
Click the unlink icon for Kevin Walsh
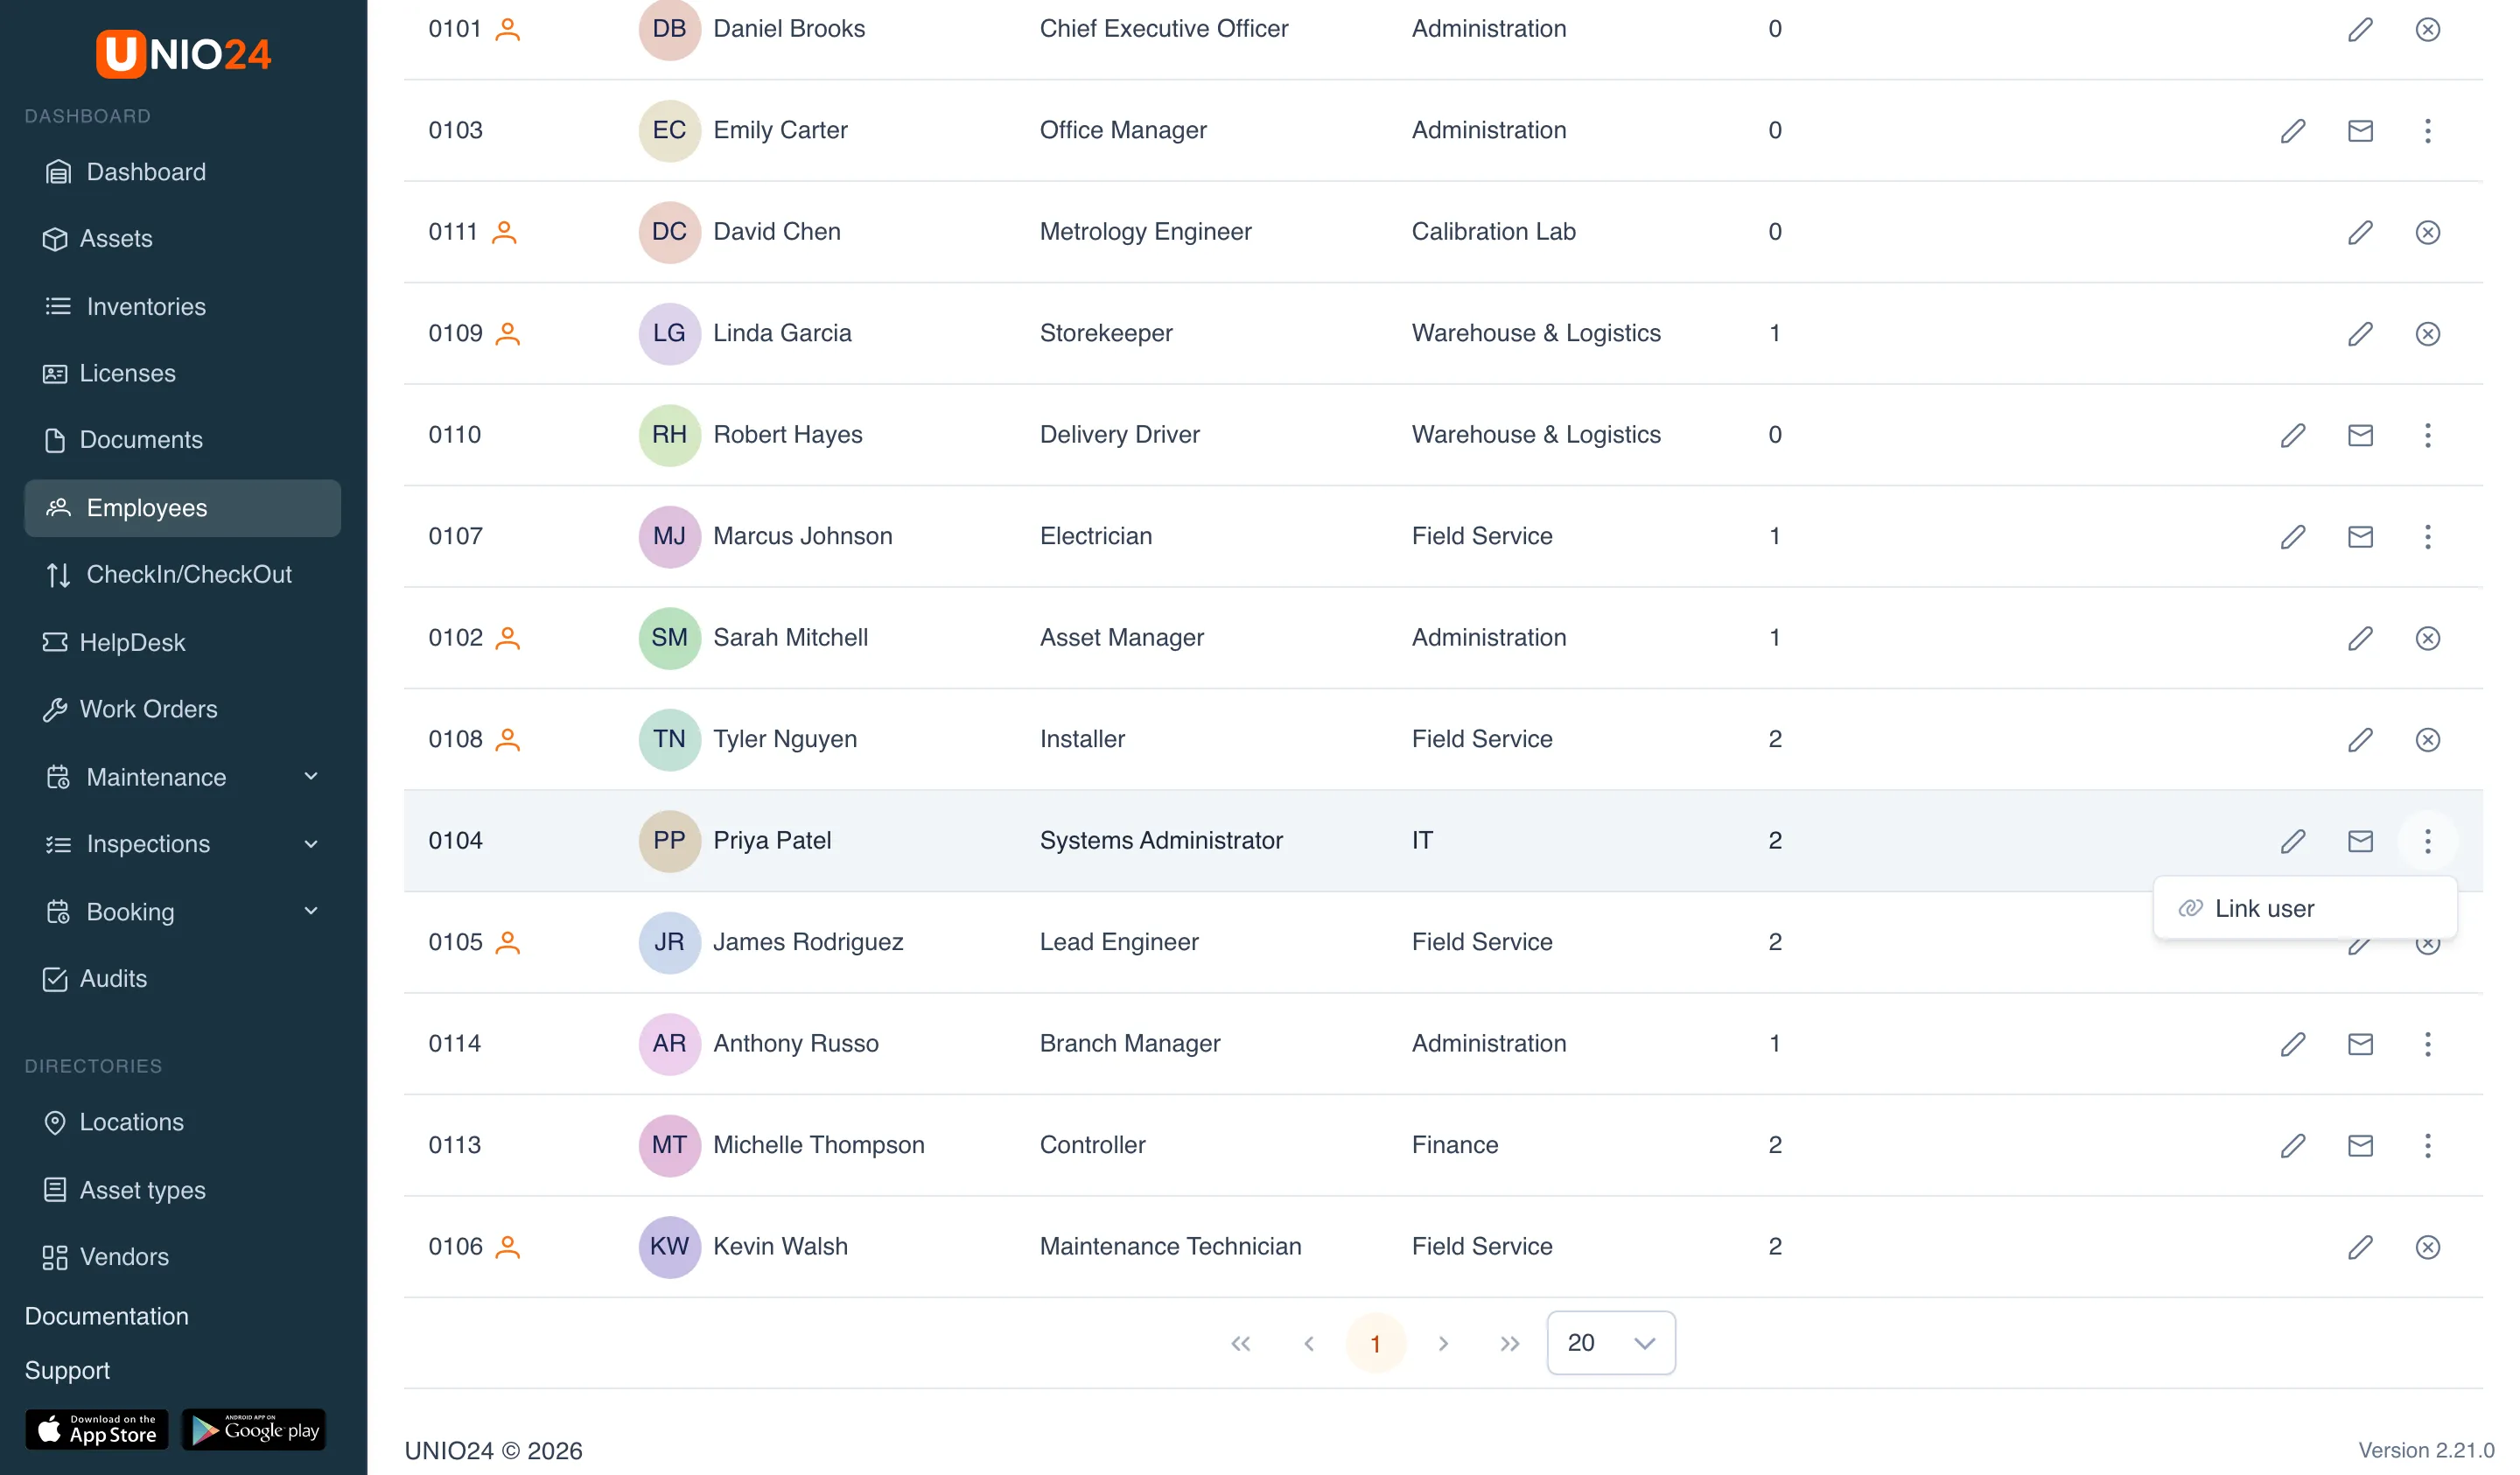2427,1247
